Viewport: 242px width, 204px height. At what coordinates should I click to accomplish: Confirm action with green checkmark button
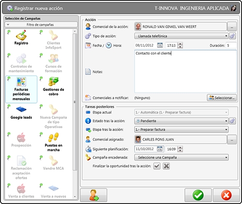point(198,195)
